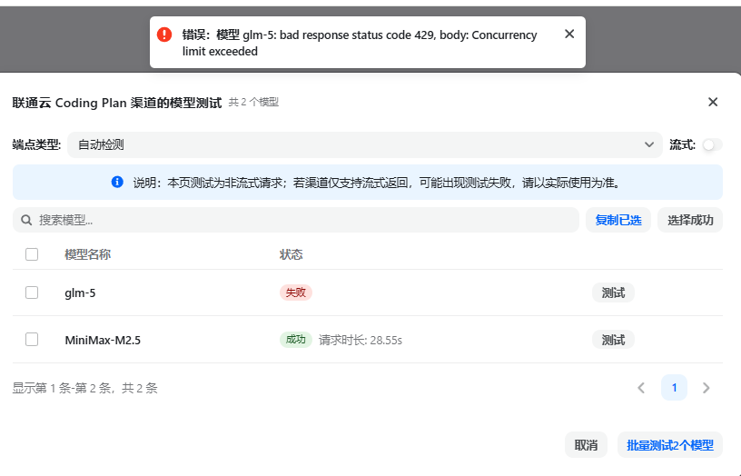Select page 1 in pagination
741x476 pixels.
pyautogui.click(x=674, y=388)
